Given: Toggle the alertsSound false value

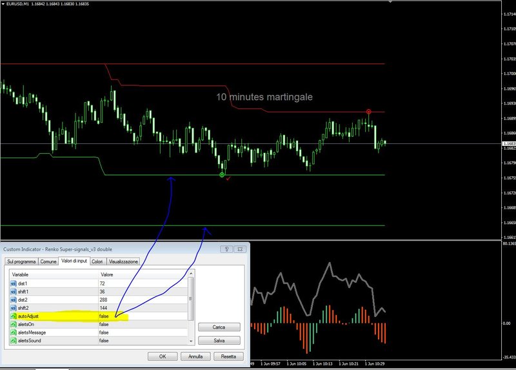Looking at the screenshot, I should pos(104,341).
